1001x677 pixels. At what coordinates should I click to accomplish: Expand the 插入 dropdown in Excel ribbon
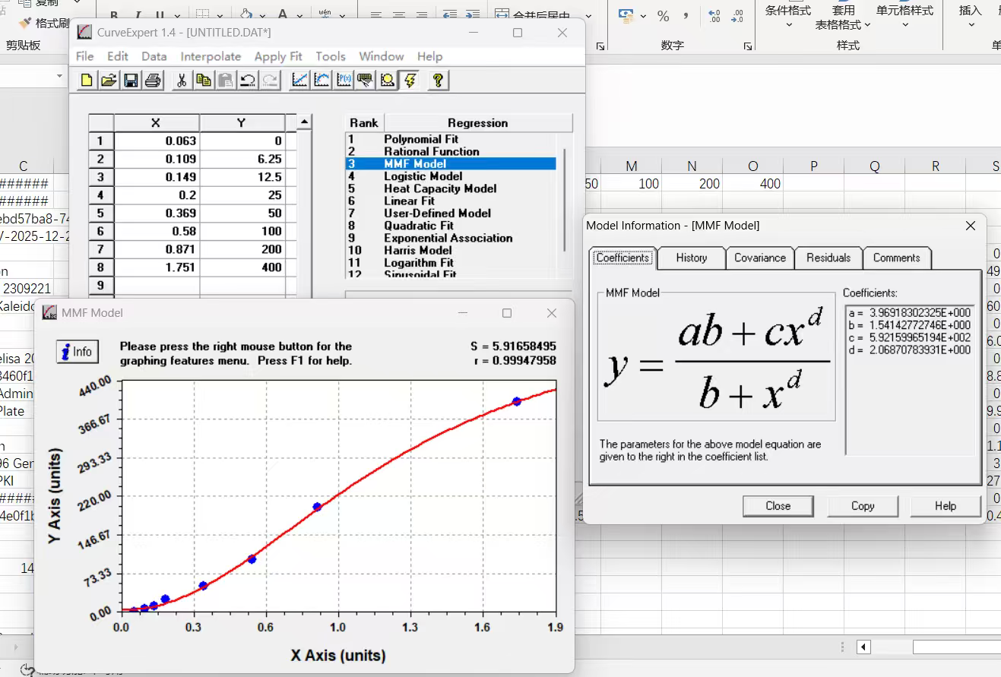pyautogui.click(x=971, y=25)
